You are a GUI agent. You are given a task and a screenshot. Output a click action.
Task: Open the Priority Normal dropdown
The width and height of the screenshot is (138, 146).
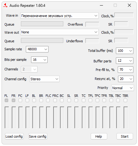(123, 88)
